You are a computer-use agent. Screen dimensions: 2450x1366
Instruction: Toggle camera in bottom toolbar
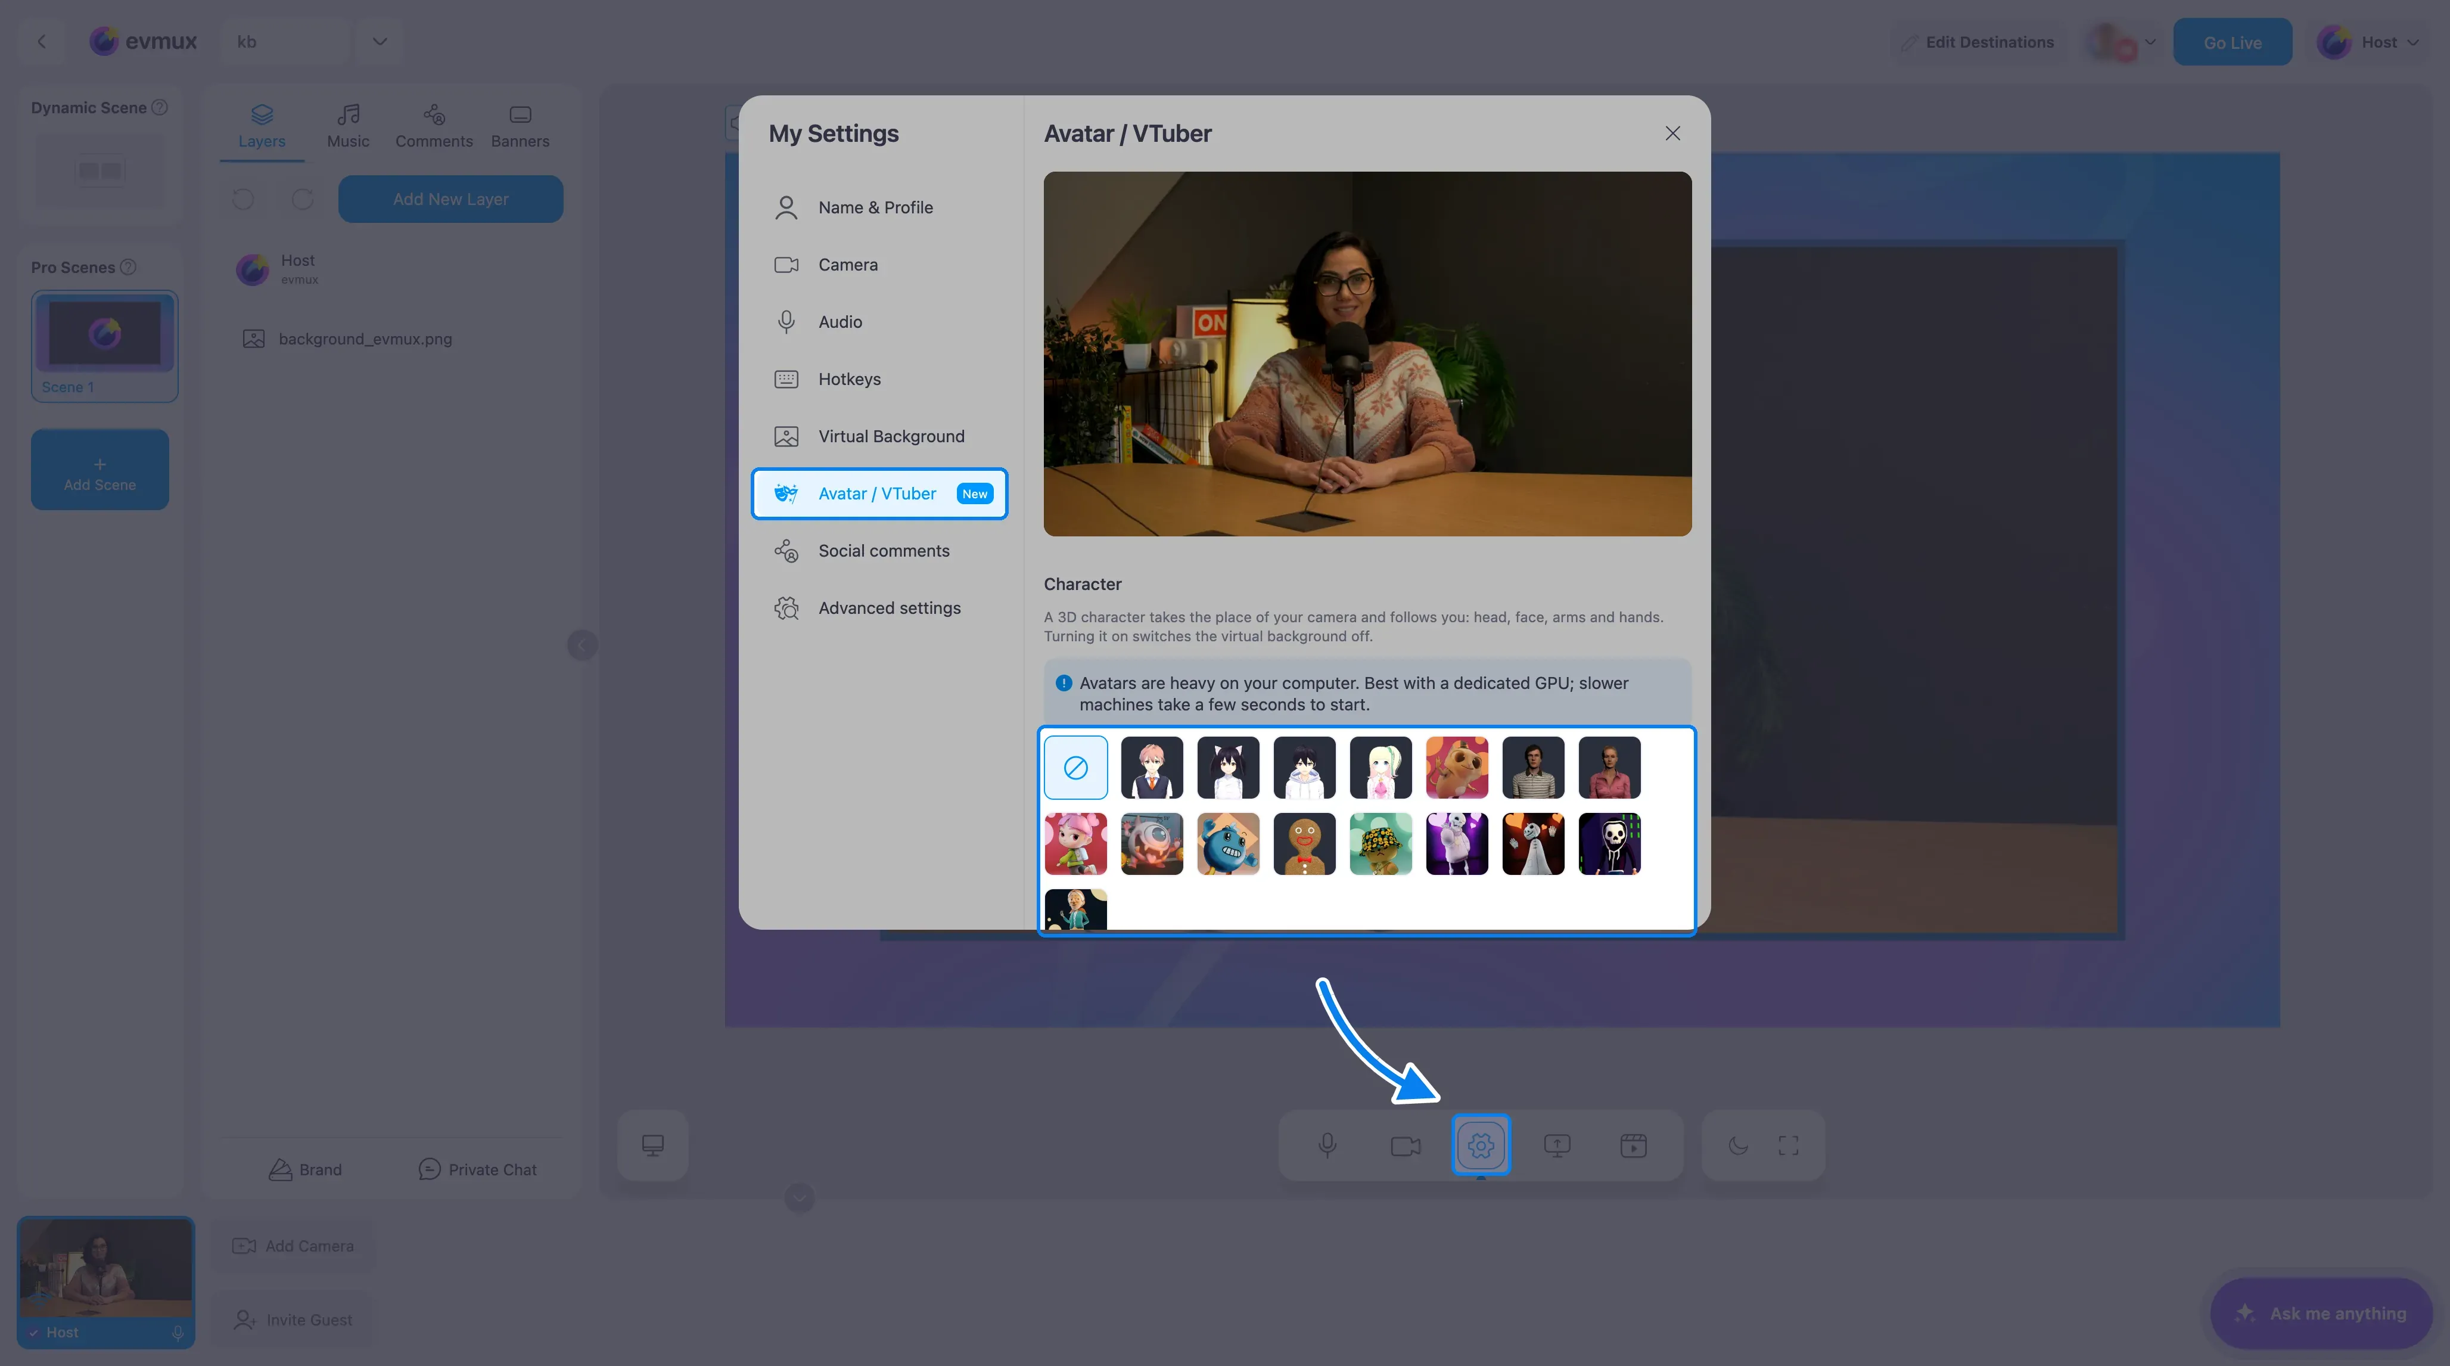click(x=1405, y=1145)
